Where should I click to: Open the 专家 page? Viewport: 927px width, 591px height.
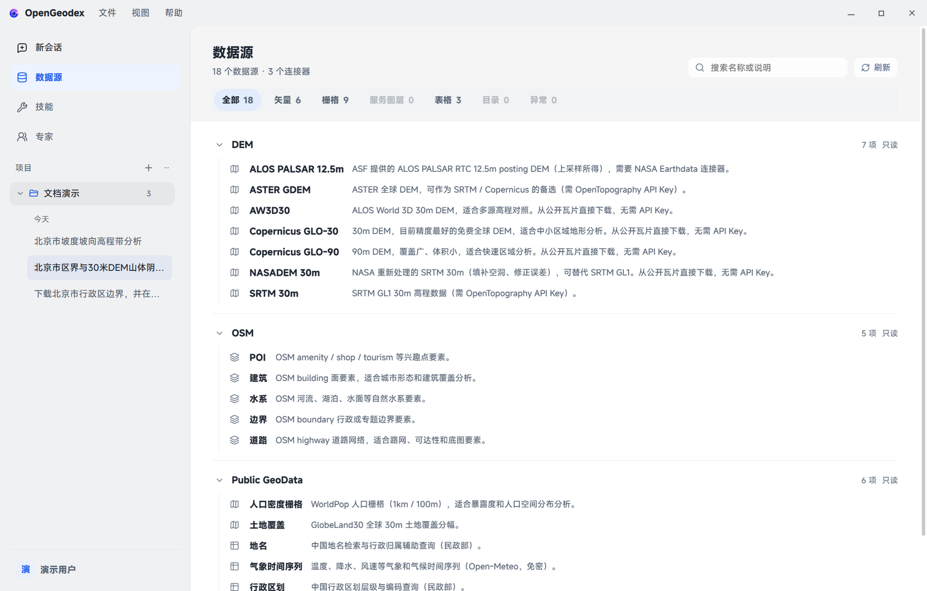click(96, 137)
